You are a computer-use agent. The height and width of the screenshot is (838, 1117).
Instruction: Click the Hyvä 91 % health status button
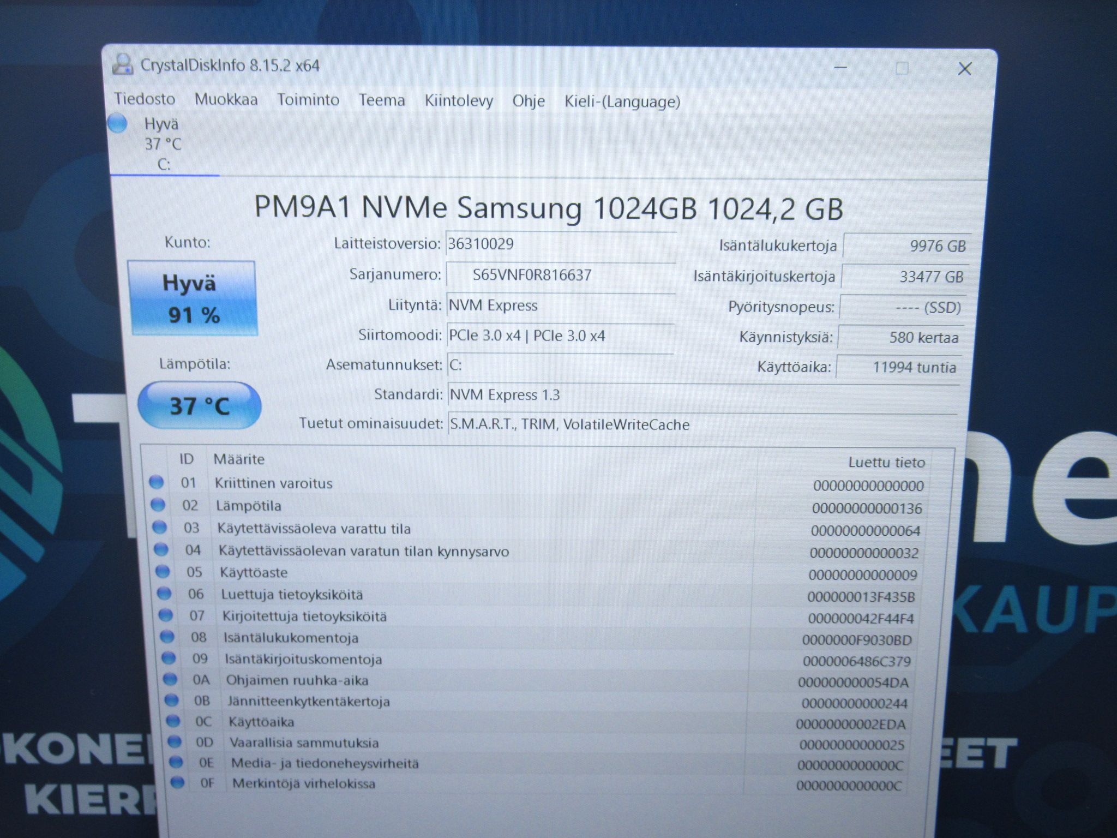(x=193, y=298)
